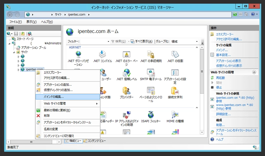Click アプリケーションの表示 link
265x156 pixels.
228,61
